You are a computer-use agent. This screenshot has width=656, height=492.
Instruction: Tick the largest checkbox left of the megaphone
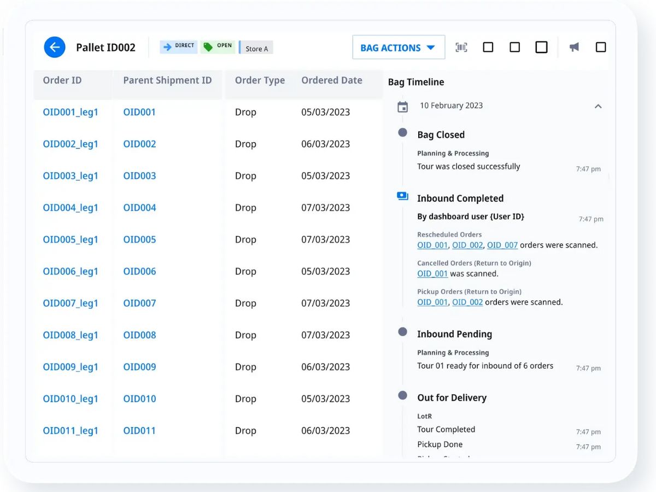541,48
